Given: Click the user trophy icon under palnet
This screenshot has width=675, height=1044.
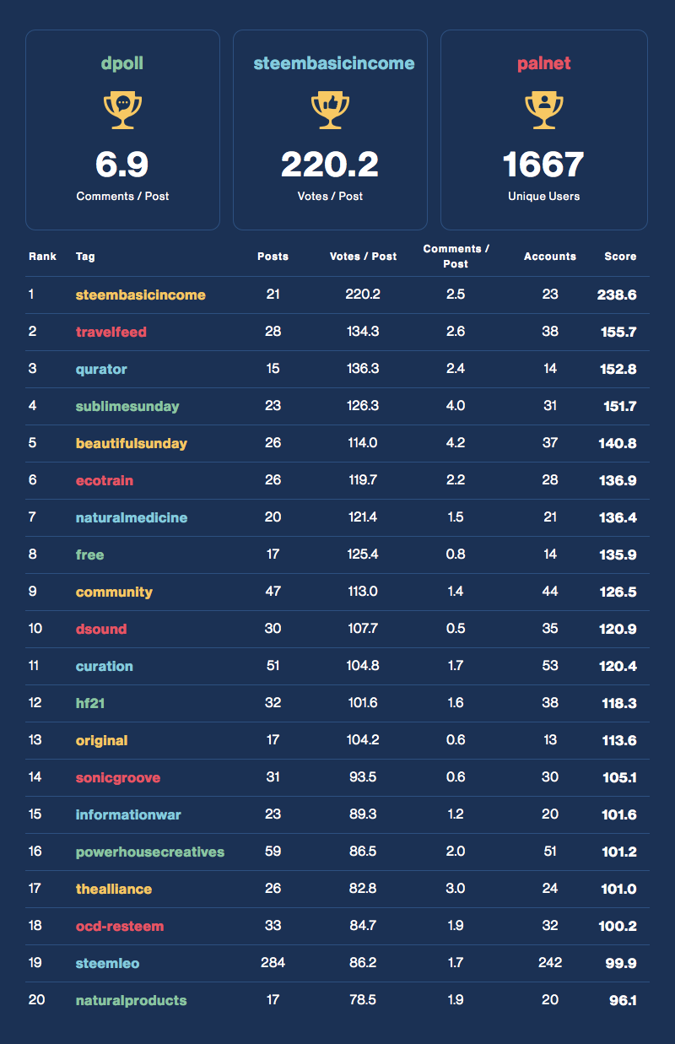Looking at the screenshot, I should (544, 111).
